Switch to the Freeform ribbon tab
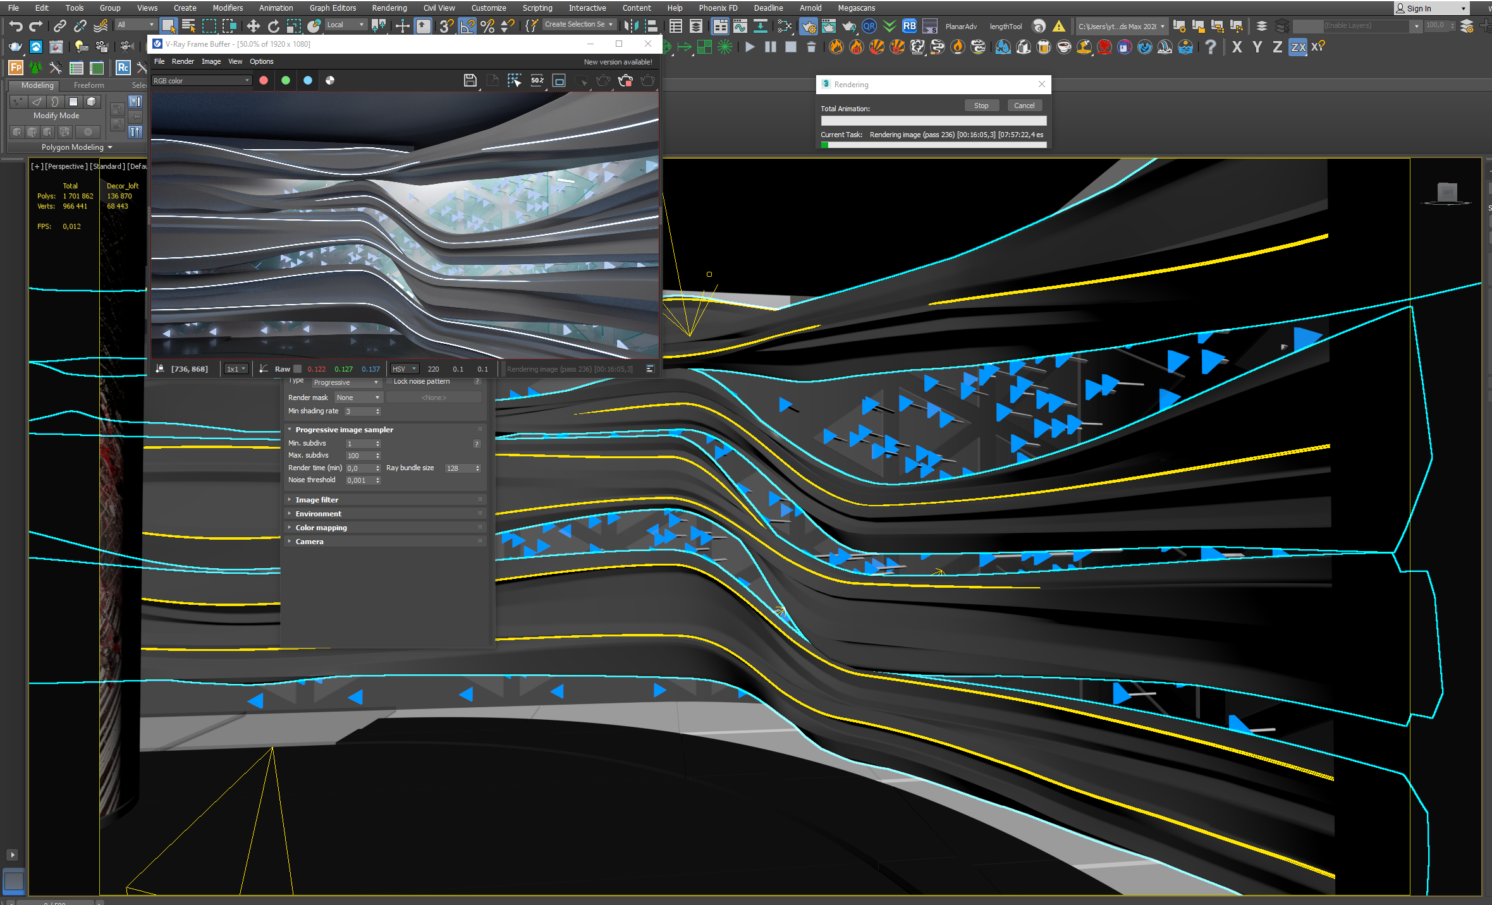Screen dimensions: 1492x905 [89, 85]
